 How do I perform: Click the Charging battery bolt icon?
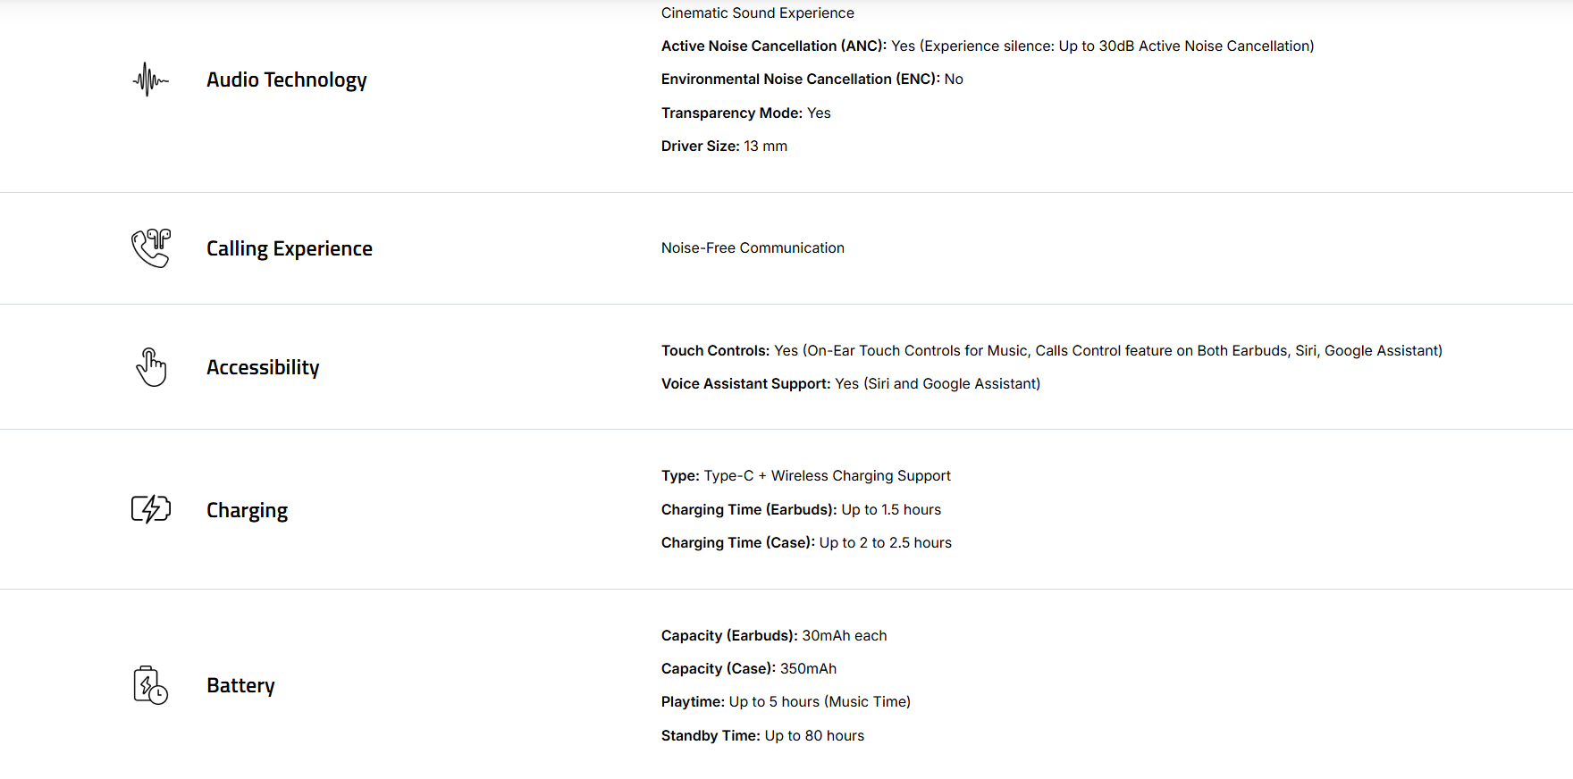tap(150, 509)
